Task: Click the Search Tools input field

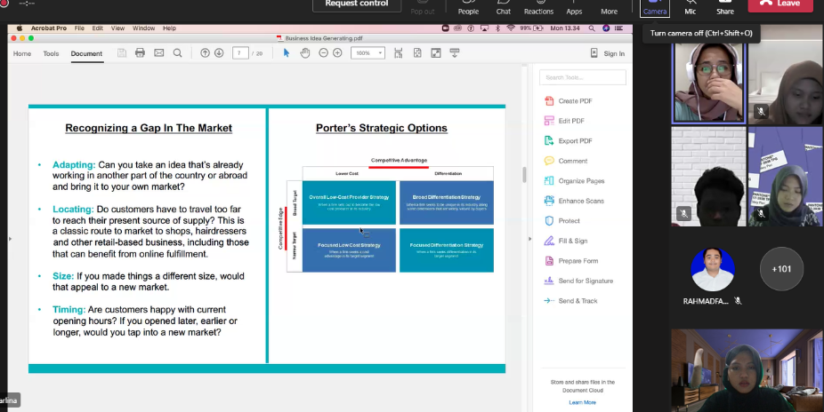Action: [583, 78]
